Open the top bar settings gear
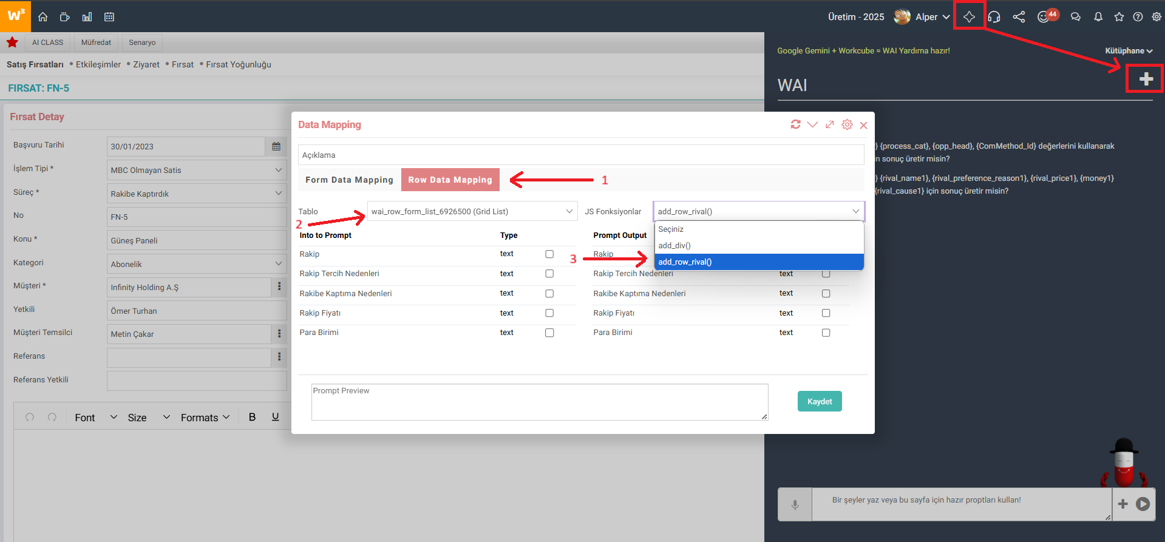Screen dimensions: 1165x542 pyautogui.click(x=1157, y=17)
